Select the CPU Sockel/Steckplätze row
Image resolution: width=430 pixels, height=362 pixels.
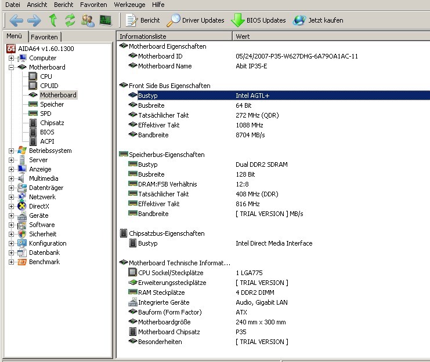[273, 273]
